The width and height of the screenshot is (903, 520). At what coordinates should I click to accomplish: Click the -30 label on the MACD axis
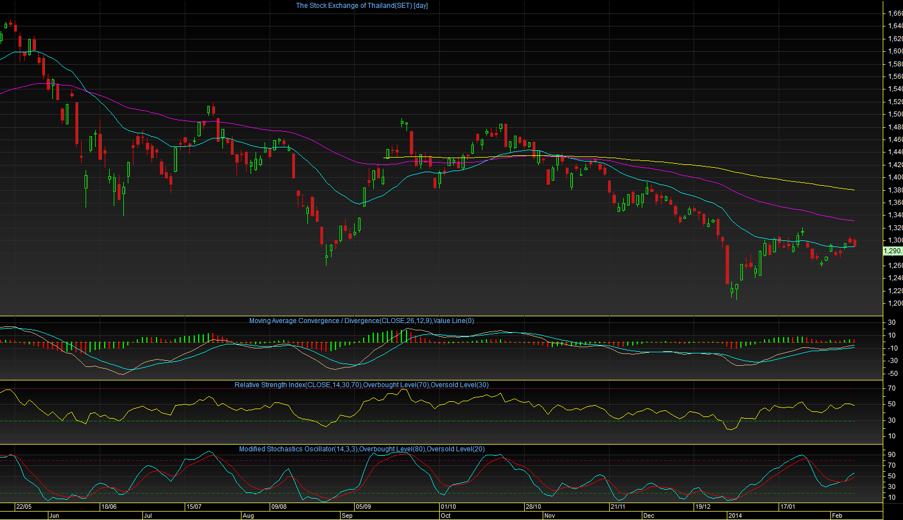(x=892, y=361)
